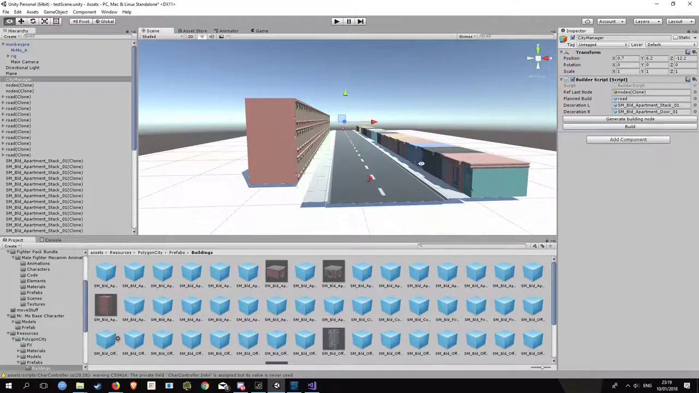Toggle scene audio speaker icon
Screen dimensions: 699x393
(x=211, y=37)
